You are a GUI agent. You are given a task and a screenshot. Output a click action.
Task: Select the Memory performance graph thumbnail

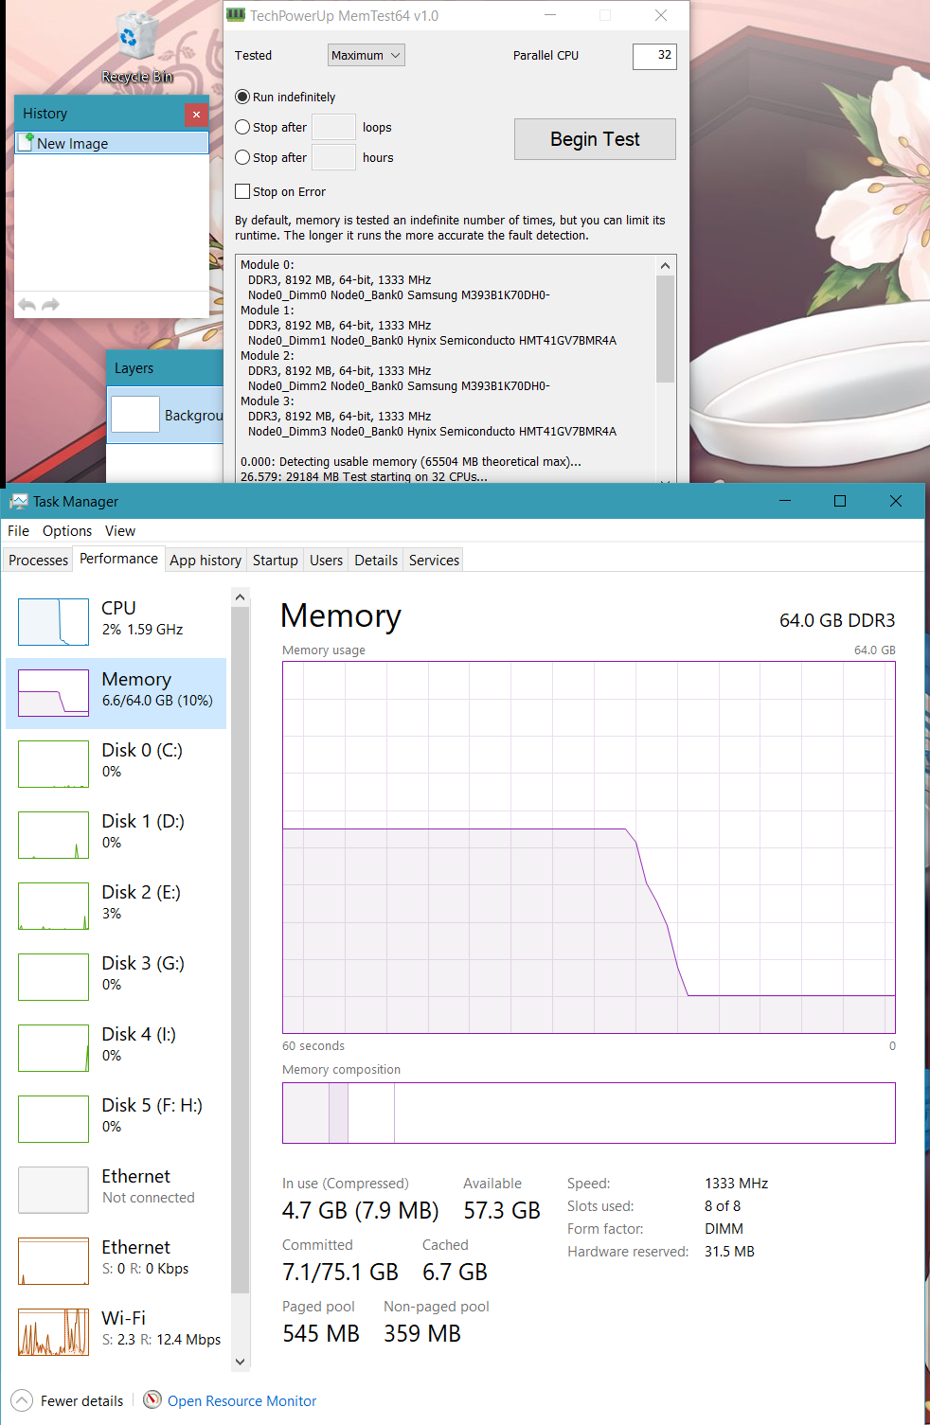tap(53, 693)
